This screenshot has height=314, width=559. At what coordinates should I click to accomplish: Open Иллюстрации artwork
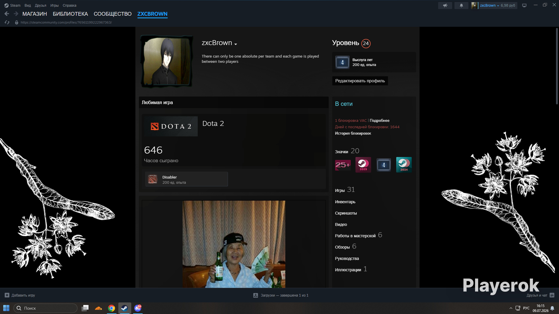(x=348, y=270)
